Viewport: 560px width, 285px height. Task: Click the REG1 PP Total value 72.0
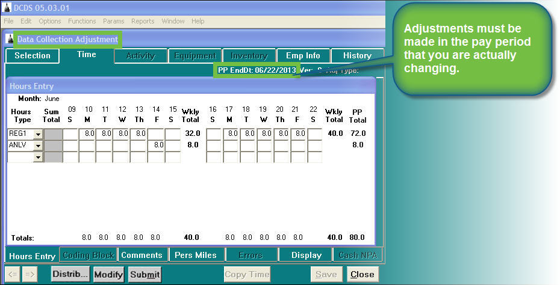tap(358, 133)
